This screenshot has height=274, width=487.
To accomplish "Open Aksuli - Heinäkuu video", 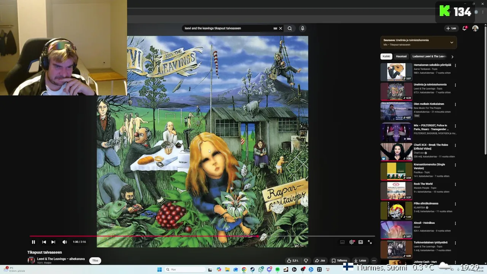I will [396, 230].
